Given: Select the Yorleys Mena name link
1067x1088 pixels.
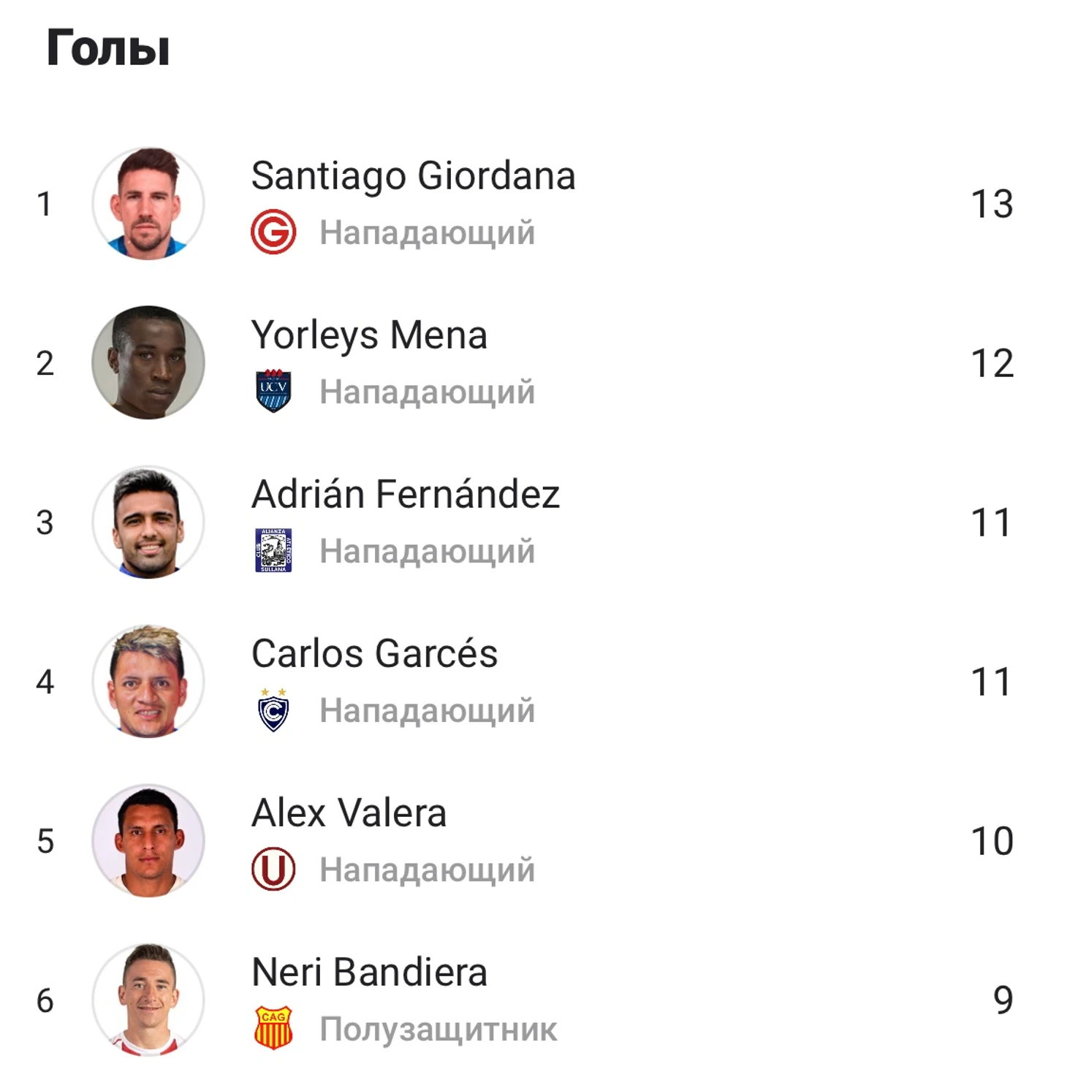Looking at the screenshot, I should [369, 335].
